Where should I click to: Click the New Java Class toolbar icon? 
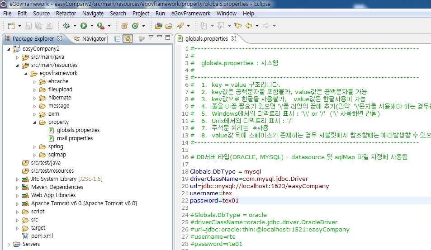(x=135, y=26)
